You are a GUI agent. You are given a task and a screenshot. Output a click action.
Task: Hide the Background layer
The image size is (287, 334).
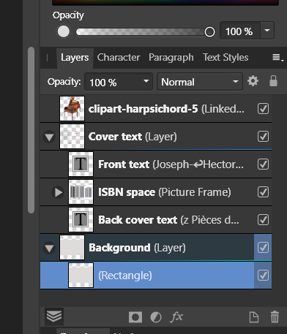263,248
